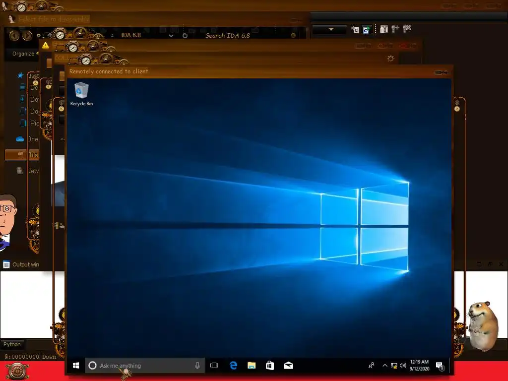Click the IDA toolbar list window icon

click(384, 29)
